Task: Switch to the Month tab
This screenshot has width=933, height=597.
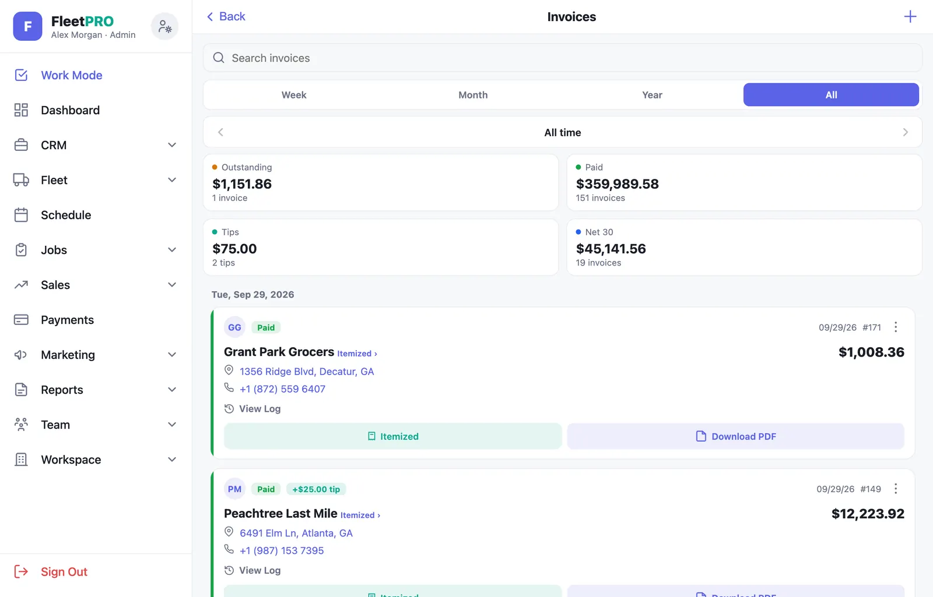Action: tap(473, 95)
